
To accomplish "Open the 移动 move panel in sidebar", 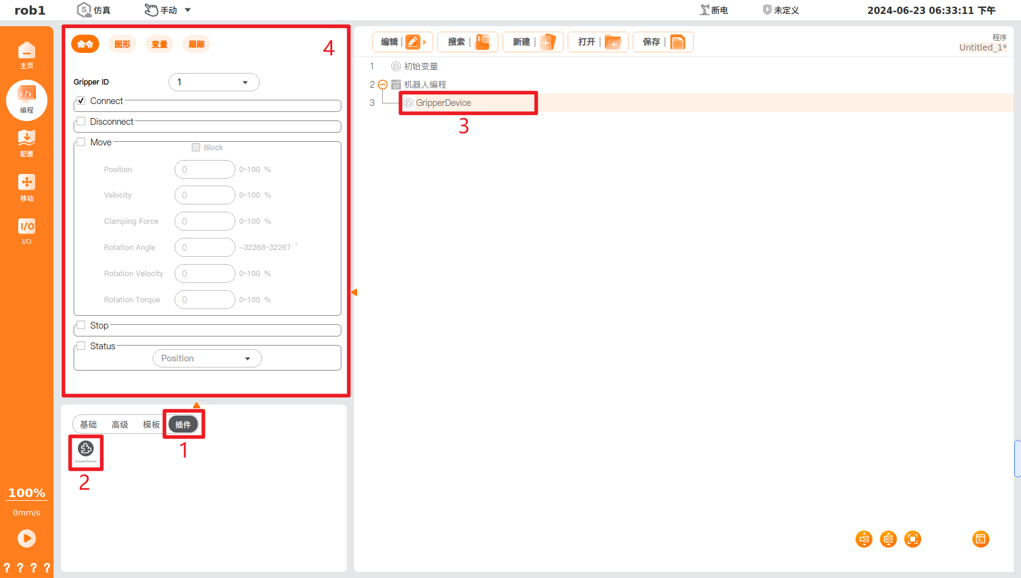I will click(x=27, y=186).
